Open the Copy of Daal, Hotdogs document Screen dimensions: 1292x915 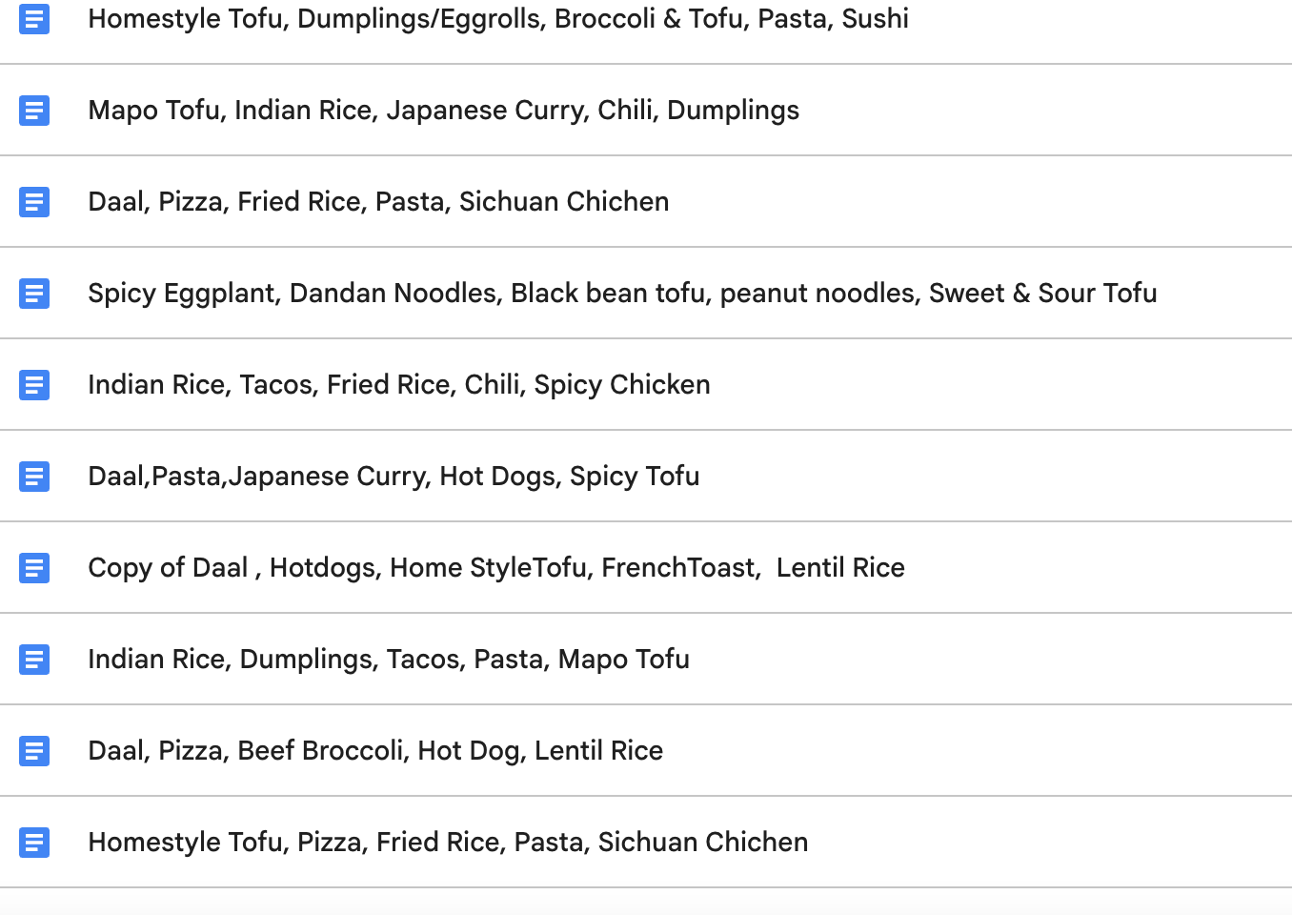pyautogui.click(x=495, y=568)
